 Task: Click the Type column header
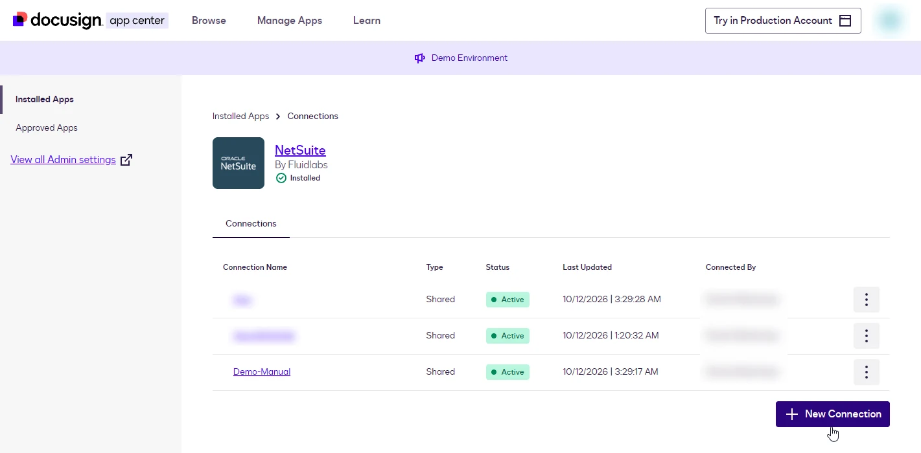[435, 267]
